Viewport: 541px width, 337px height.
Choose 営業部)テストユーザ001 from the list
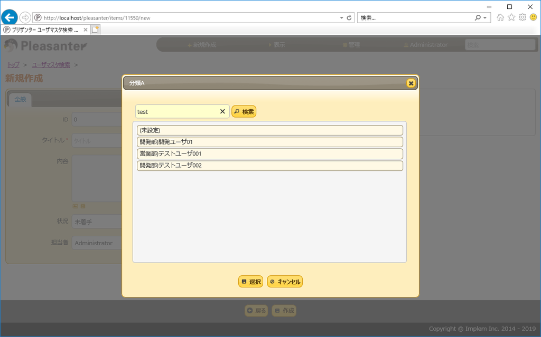(x=270, y=153)
